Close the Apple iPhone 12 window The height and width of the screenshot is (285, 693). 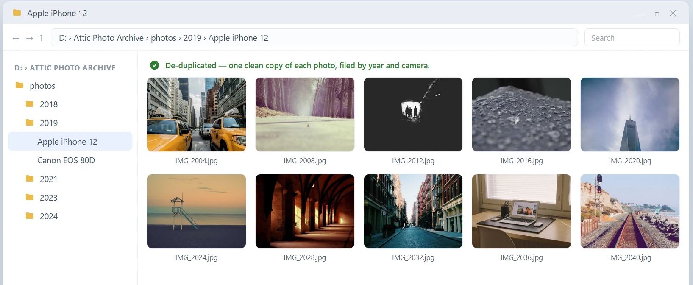tap(673, 13)
